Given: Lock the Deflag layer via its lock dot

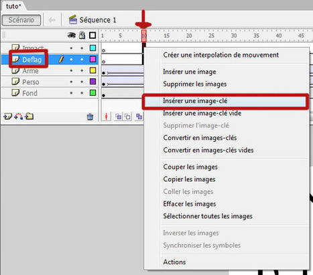Looking at the screenshot, I should click(82, 60).
